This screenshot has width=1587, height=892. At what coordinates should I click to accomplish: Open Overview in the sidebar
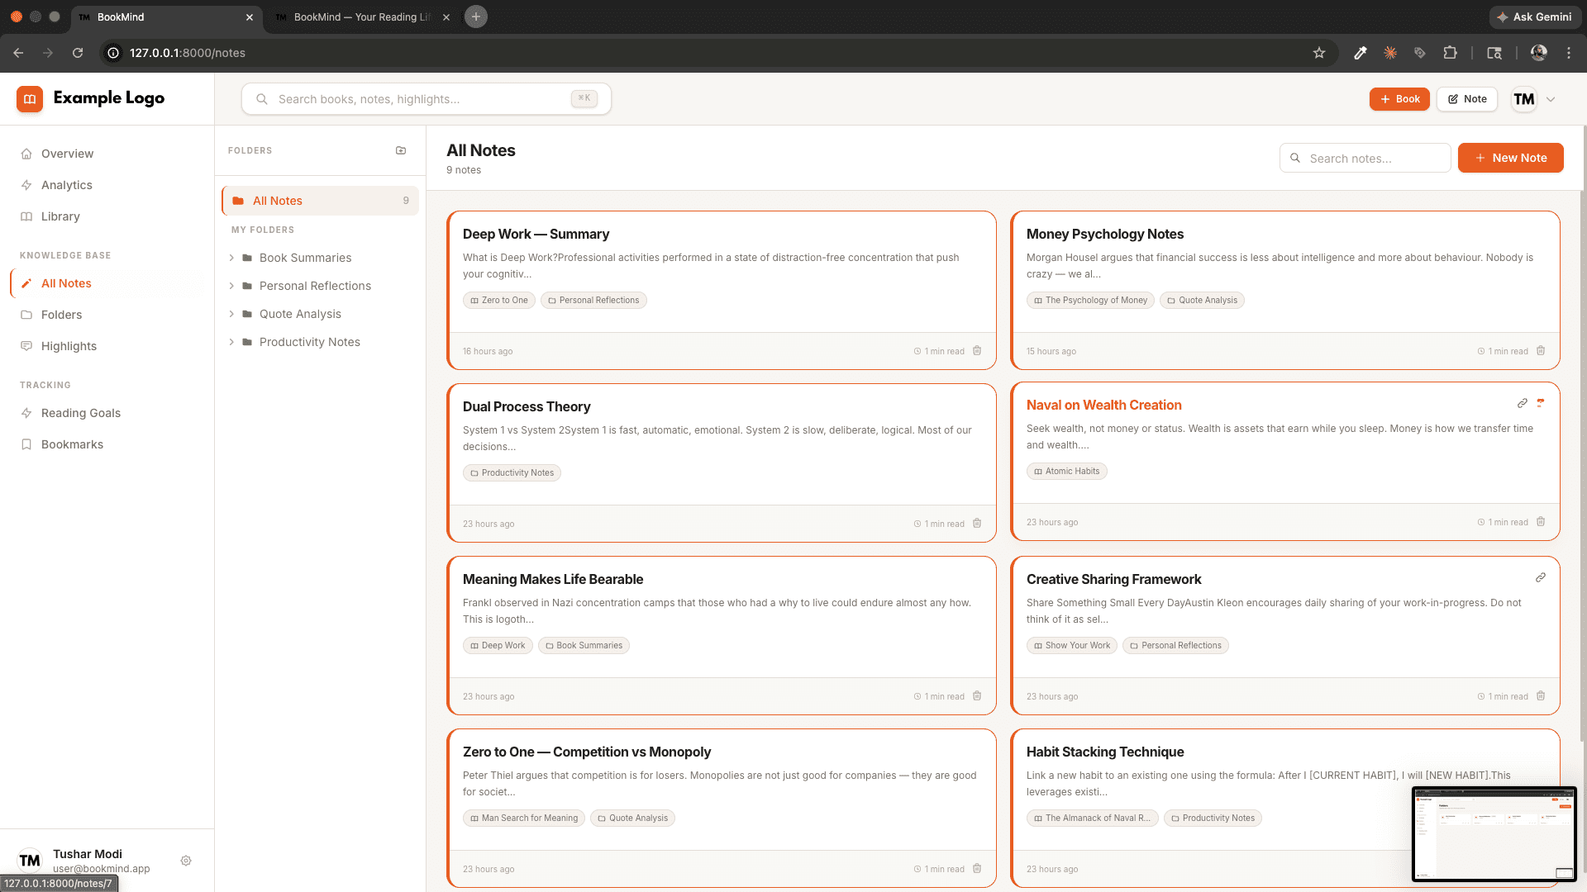click(x=107, y=154)
